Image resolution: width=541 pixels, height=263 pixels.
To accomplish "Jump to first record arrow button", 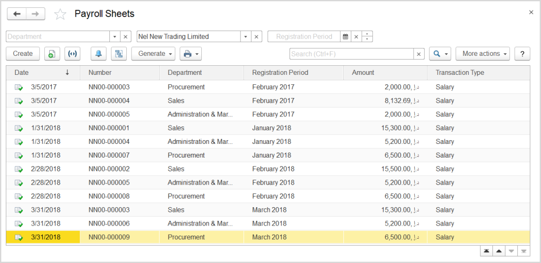I will 487,251.
